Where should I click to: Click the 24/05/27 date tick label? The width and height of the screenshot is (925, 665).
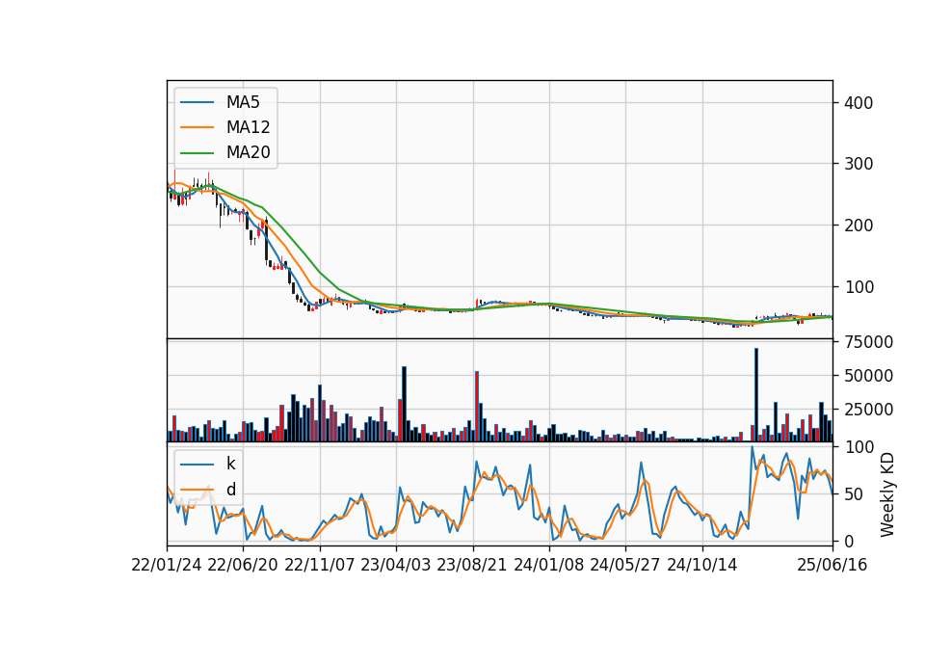625,565
